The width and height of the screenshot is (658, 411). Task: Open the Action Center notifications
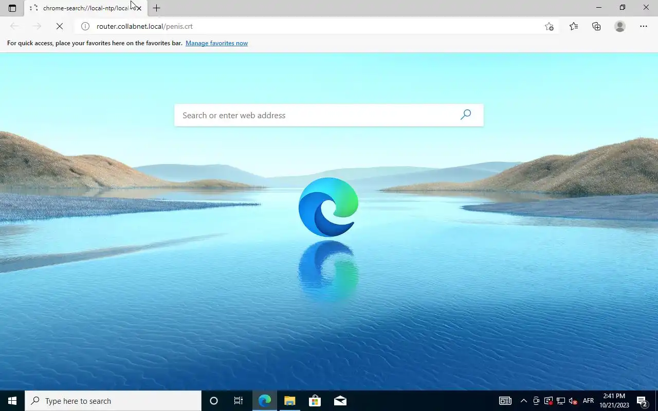coord(642,401)
